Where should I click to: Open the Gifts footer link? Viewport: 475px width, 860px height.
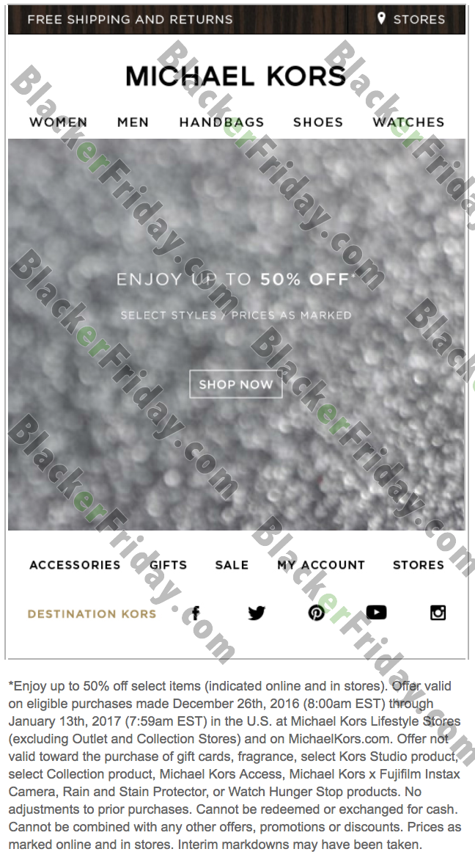(168, 565)
